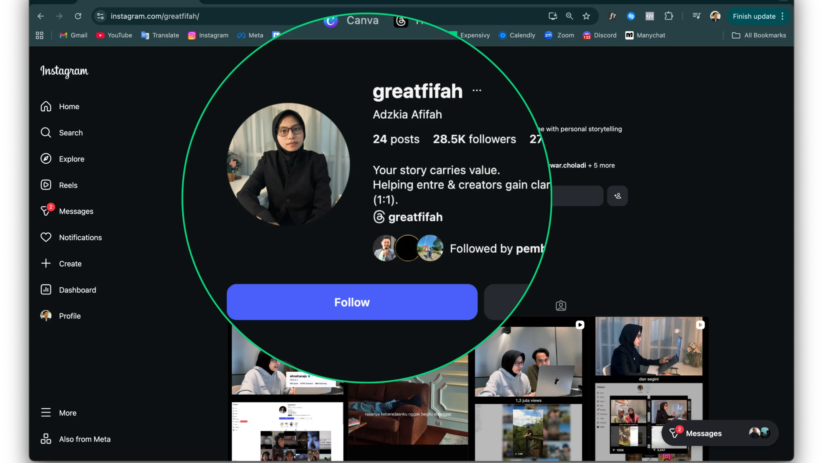
Task: Select Create in the sidebar
Action: pyautogui.click(x=61, y=264)
